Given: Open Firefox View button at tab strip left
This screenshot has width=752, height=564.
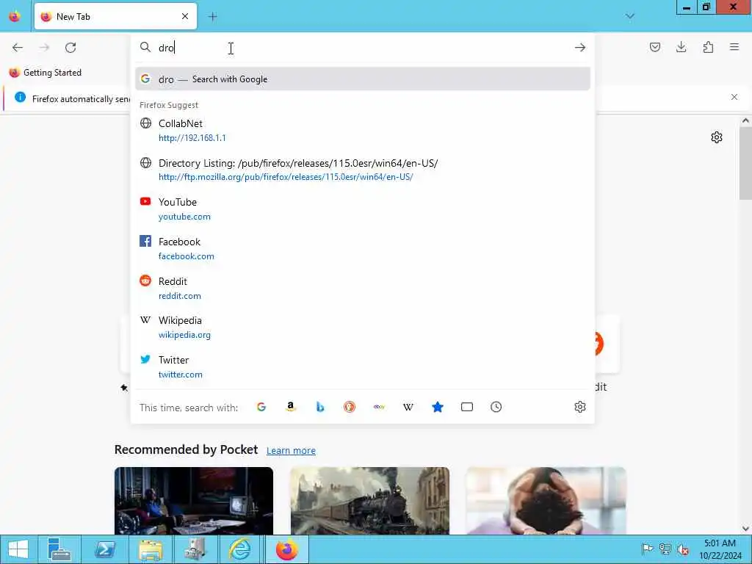Looking at the screenshot, I should [x=15, y=16].
